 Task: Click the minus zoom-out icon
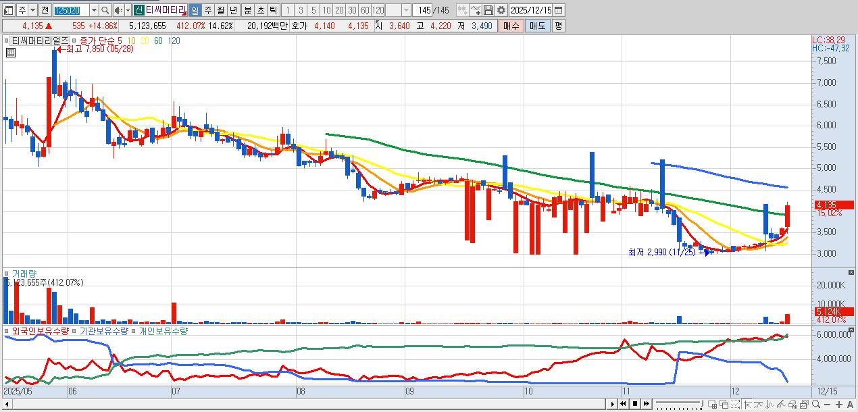[827, 404]
